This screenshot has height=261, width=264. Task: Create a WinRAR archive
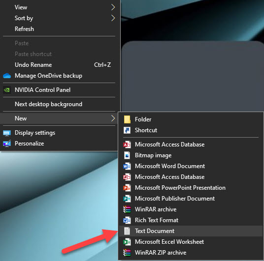(x=191, y=209)
